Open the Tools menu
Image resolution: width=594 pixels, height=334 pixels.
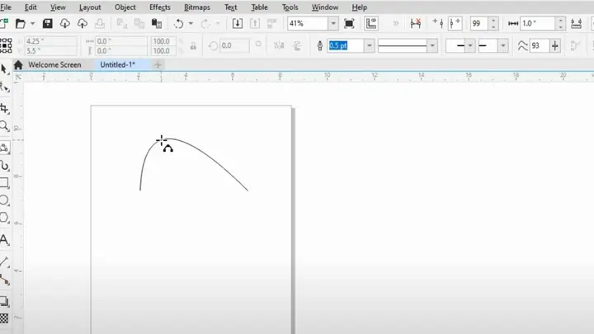[290, 7]
